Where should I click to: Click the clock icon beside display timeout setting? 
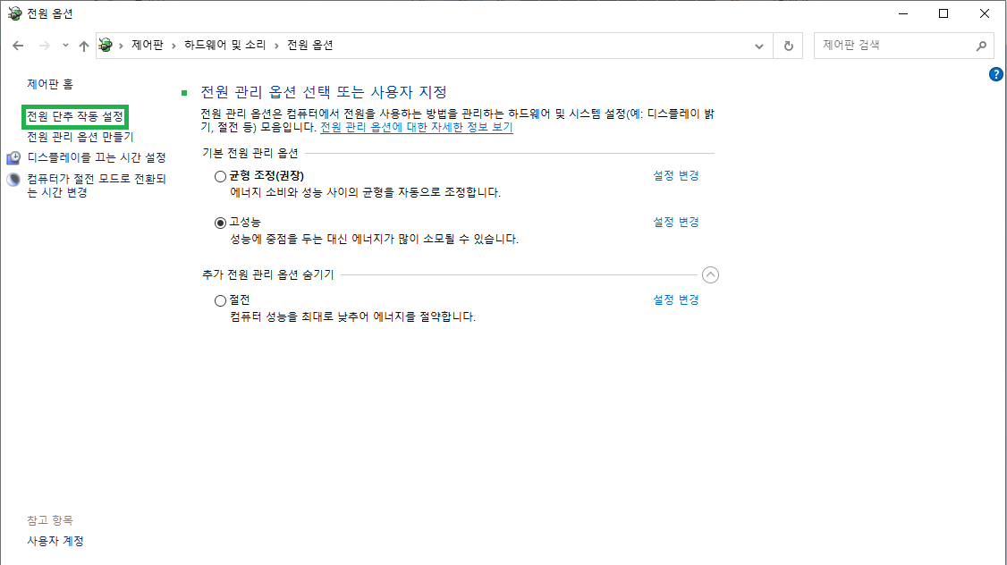(13, 157)
